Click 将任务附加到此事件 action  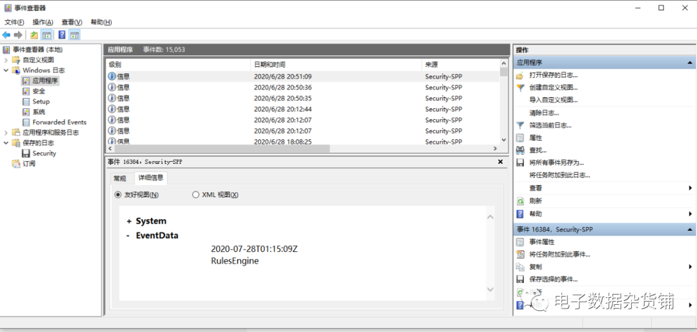pyautogui.click(x=560, y=255)
